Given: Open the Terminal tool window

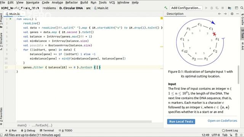Looking at the screenshot, I should [47, 131].
